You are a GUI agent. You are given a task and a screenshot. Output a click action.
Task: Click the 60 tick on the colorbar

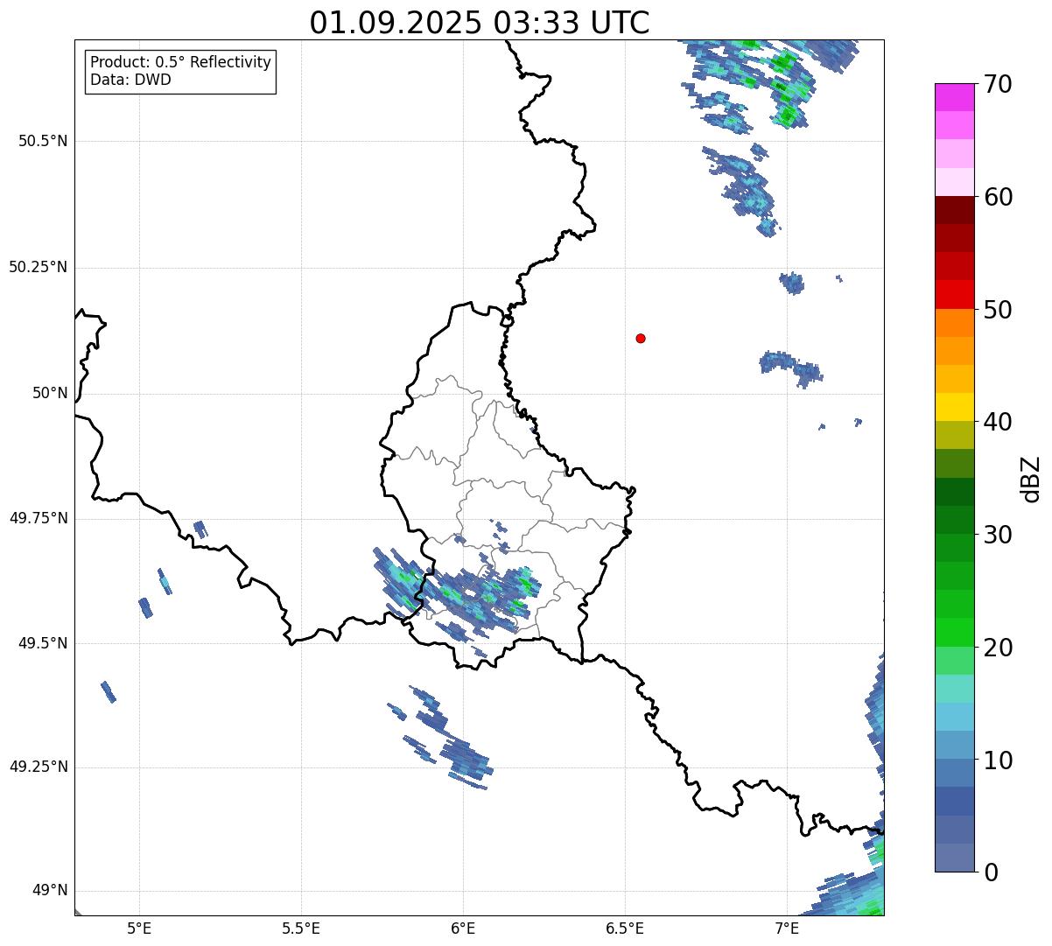[998, 197]
